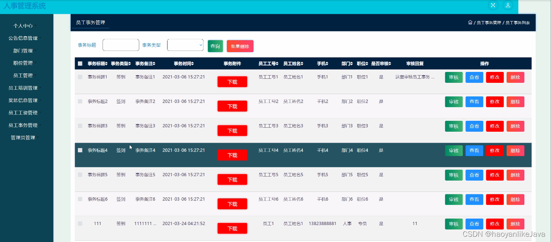Check the row checkbox for 事务标题2

click(x=80, y=101)
